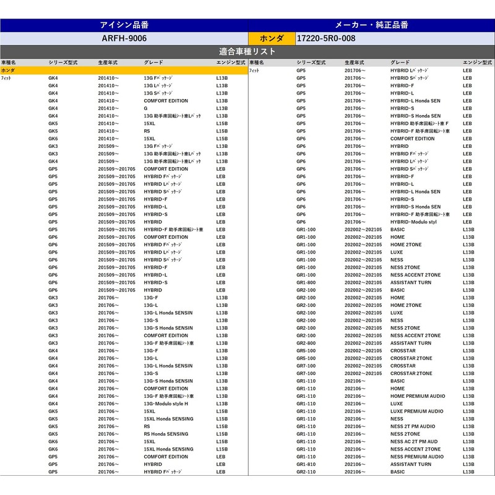
Task: Click the 適合車種リスト title bar
Action: (247, 51)
